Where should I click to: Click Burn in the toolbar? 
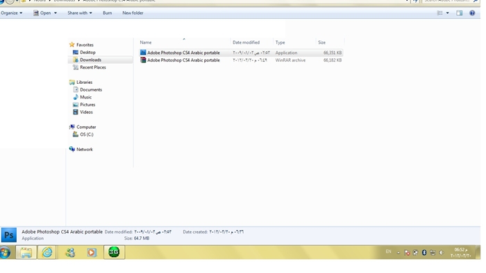(x=107, y=13)
